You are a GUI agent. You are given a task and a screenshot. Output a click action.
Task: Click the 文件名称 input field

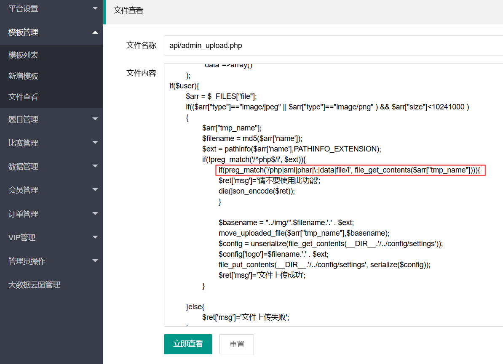[333, 45]
